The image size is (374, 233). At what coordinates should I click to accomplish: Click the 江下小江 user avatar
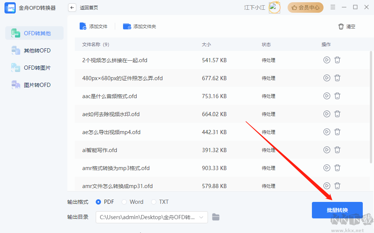pos(275,7)
